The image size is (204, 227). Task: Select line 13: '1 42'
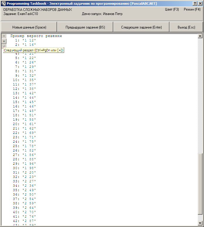coord(24,93)
